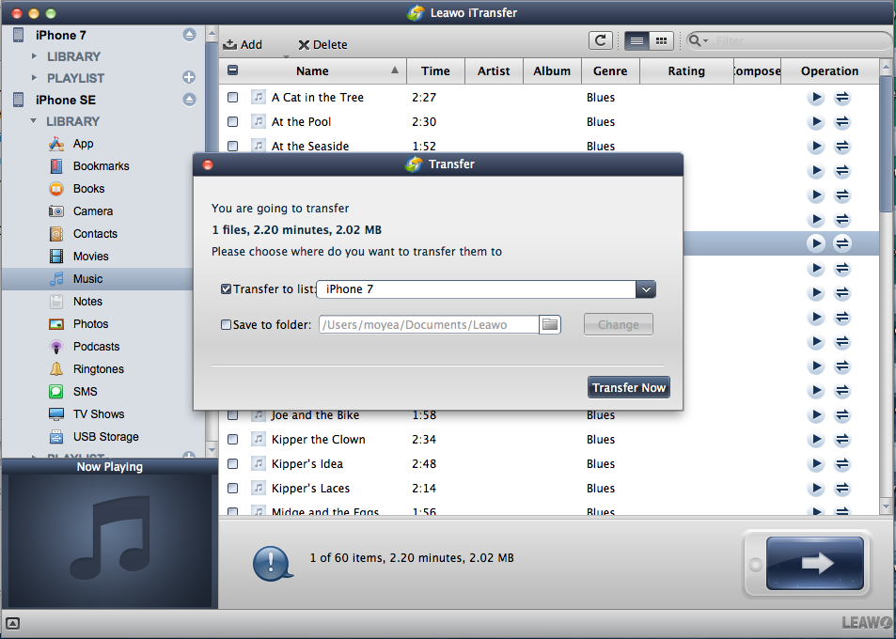
Task: Select Podcasts in the library sidebar
Action: coord(96,347)
